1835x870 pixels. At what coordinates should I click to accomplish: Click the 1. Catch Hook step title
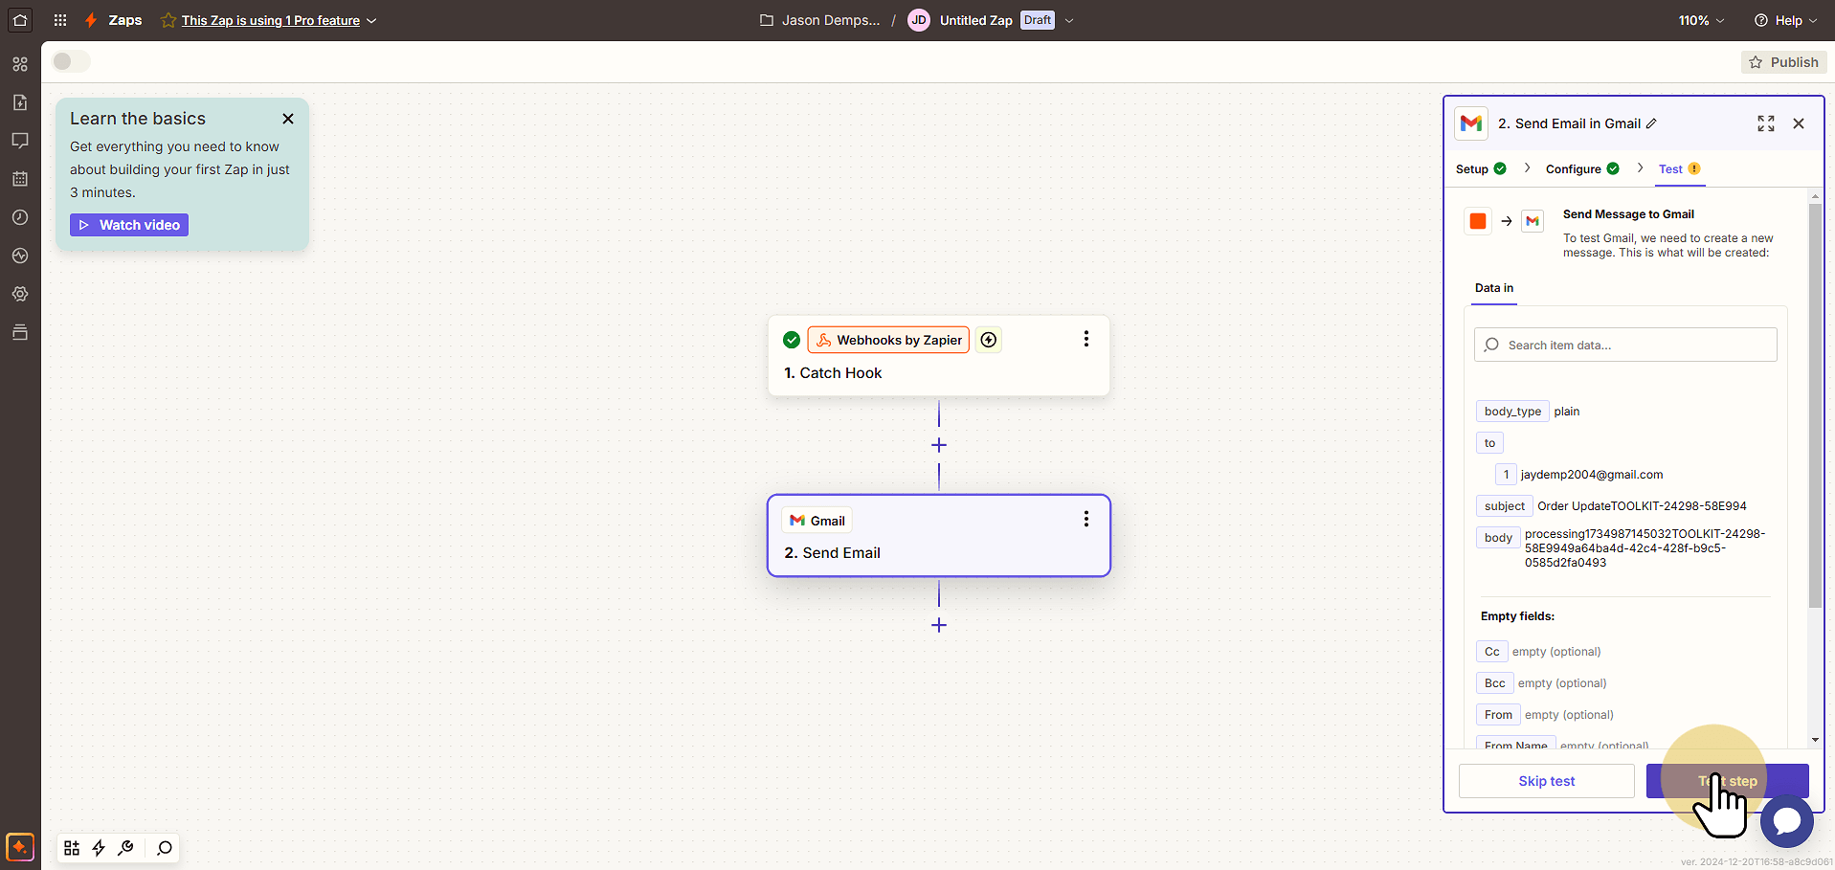[833, 373]
